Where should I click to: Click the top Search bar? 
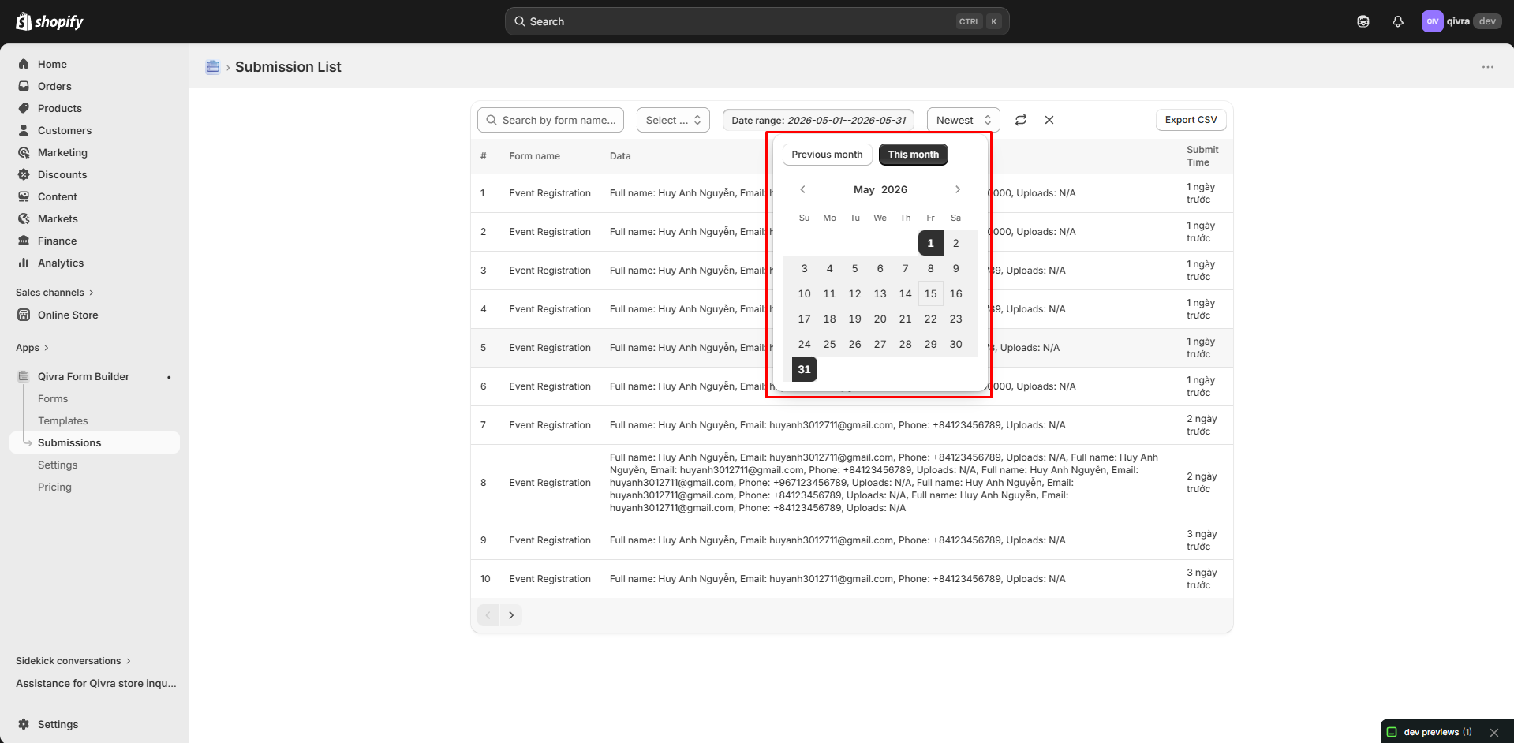(x=757, y=21)
